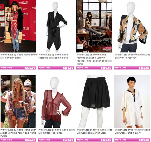Open the Glamour magazine Jasmine Cardy photo
151x142 pixels.
pos(94,26)
